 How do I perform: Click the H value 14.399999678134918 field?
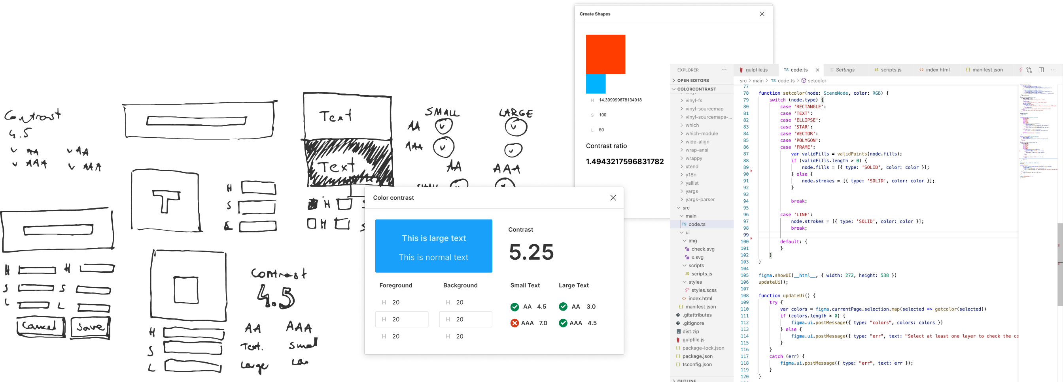620,100
